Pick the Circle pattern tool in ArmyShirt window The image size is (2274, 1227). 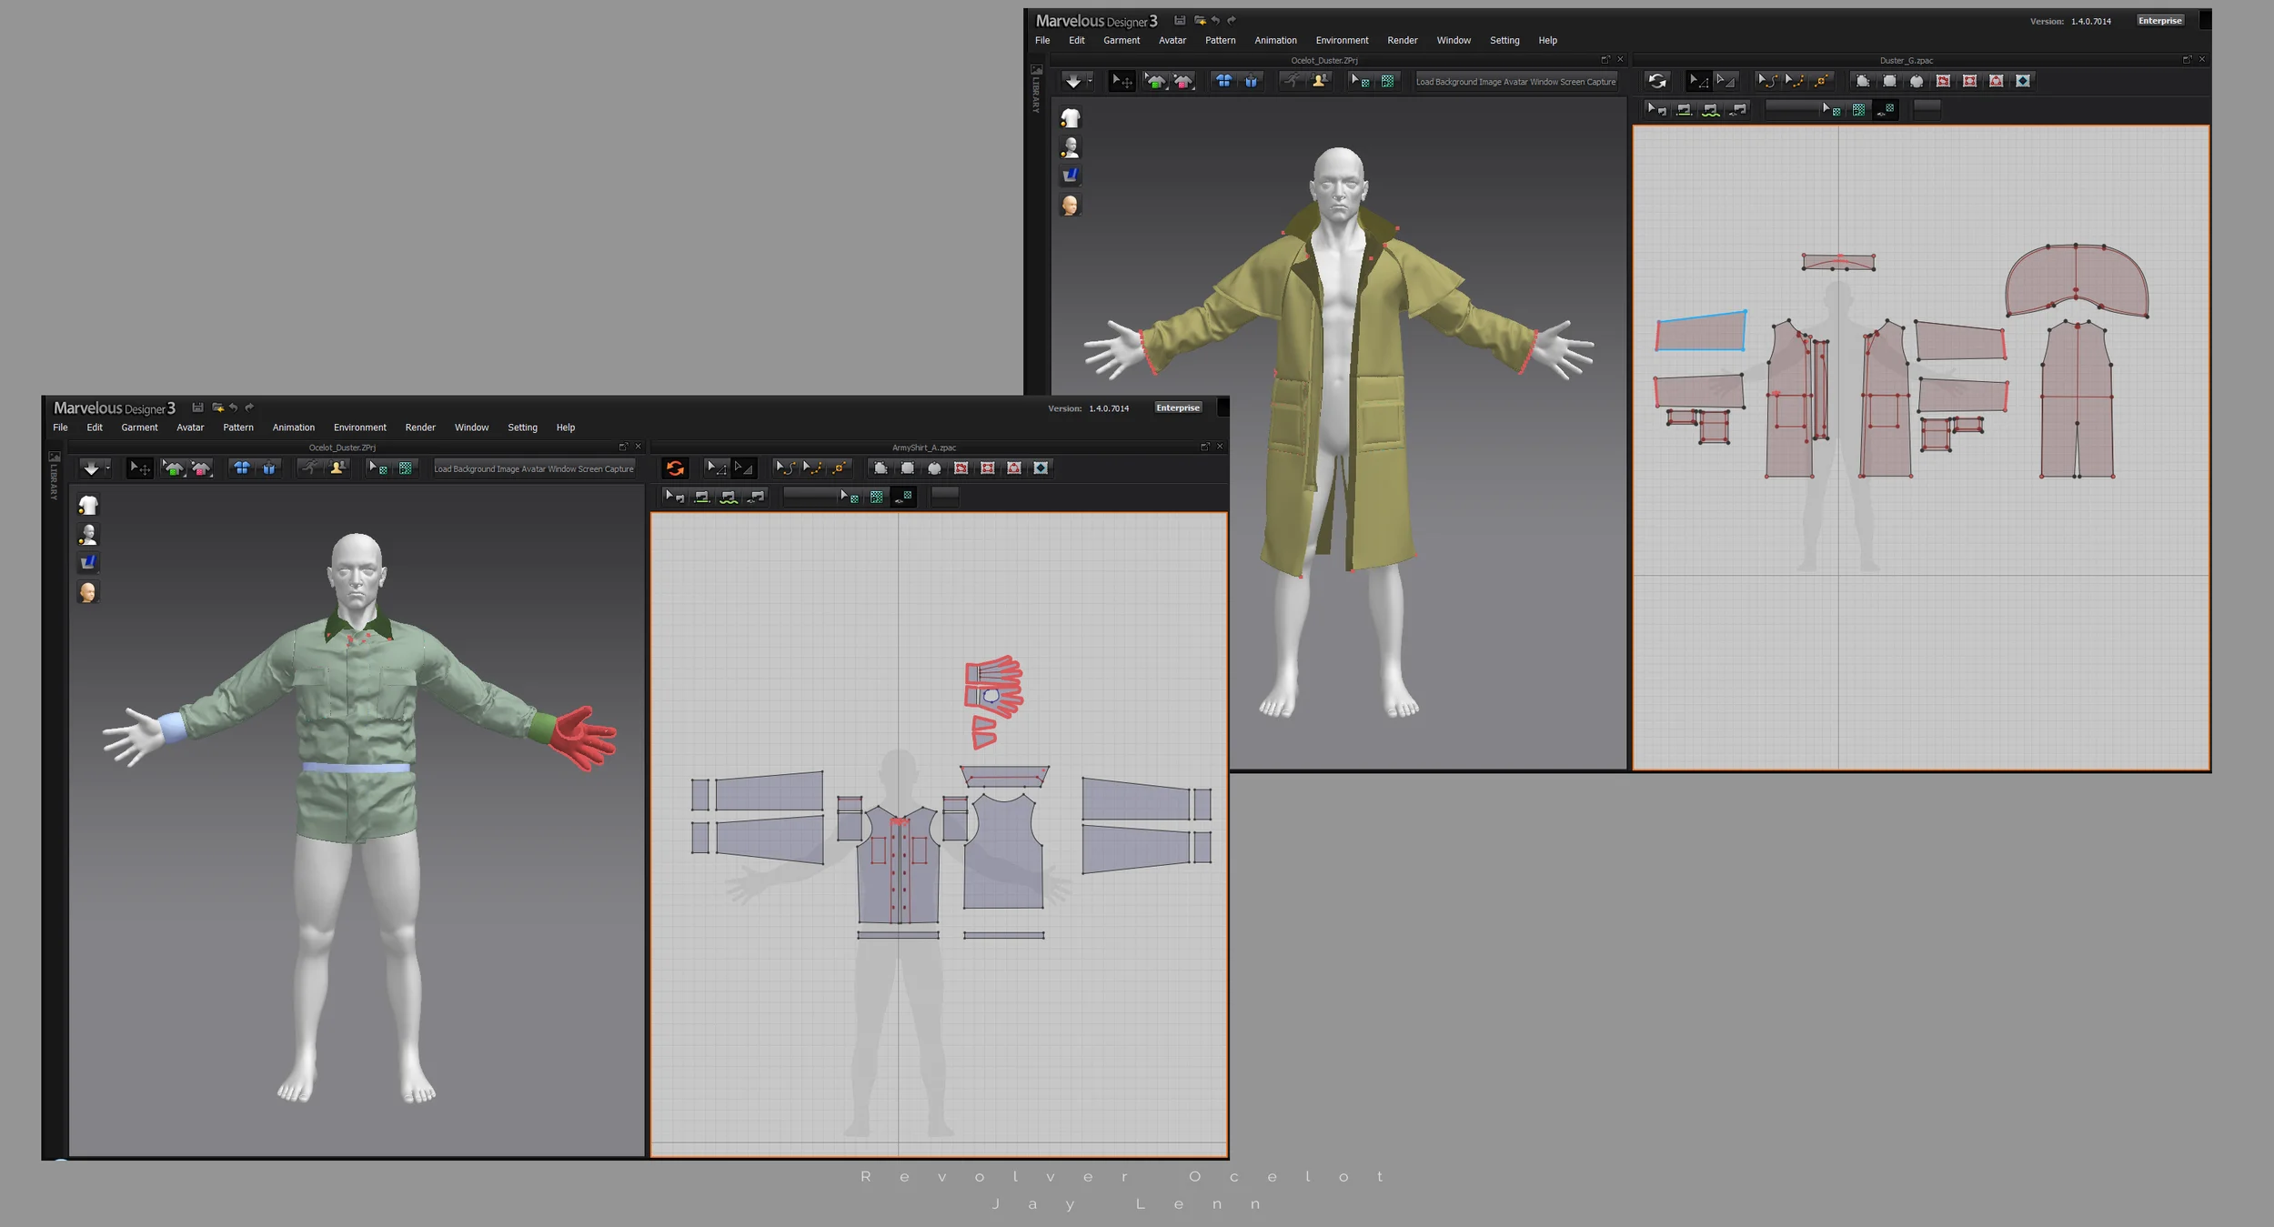[x=934, y=468]
